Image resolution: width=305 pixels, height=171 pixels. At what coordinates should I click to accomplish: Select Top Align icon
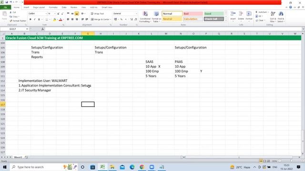[x=68, y=14]
